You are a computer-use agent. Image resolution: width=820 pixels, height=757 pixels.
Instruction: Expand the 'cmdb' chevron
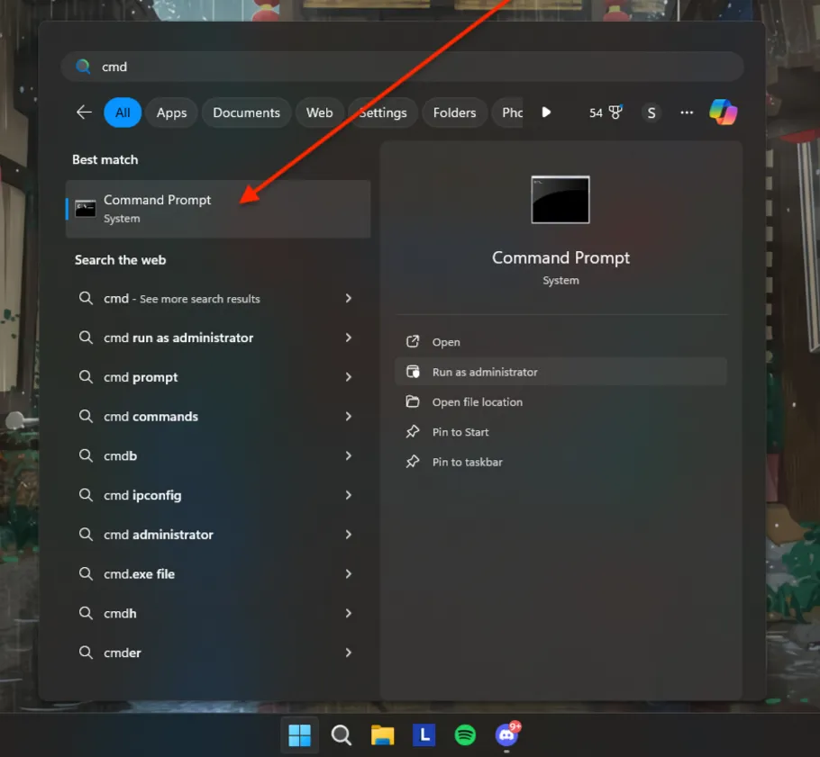(x=349, y=455)
